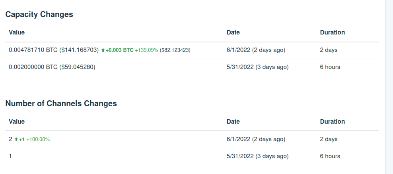Viewport: 393px width, 174px height.
Task: Select the Date column header in Capacity Changes
Action: 233,32
